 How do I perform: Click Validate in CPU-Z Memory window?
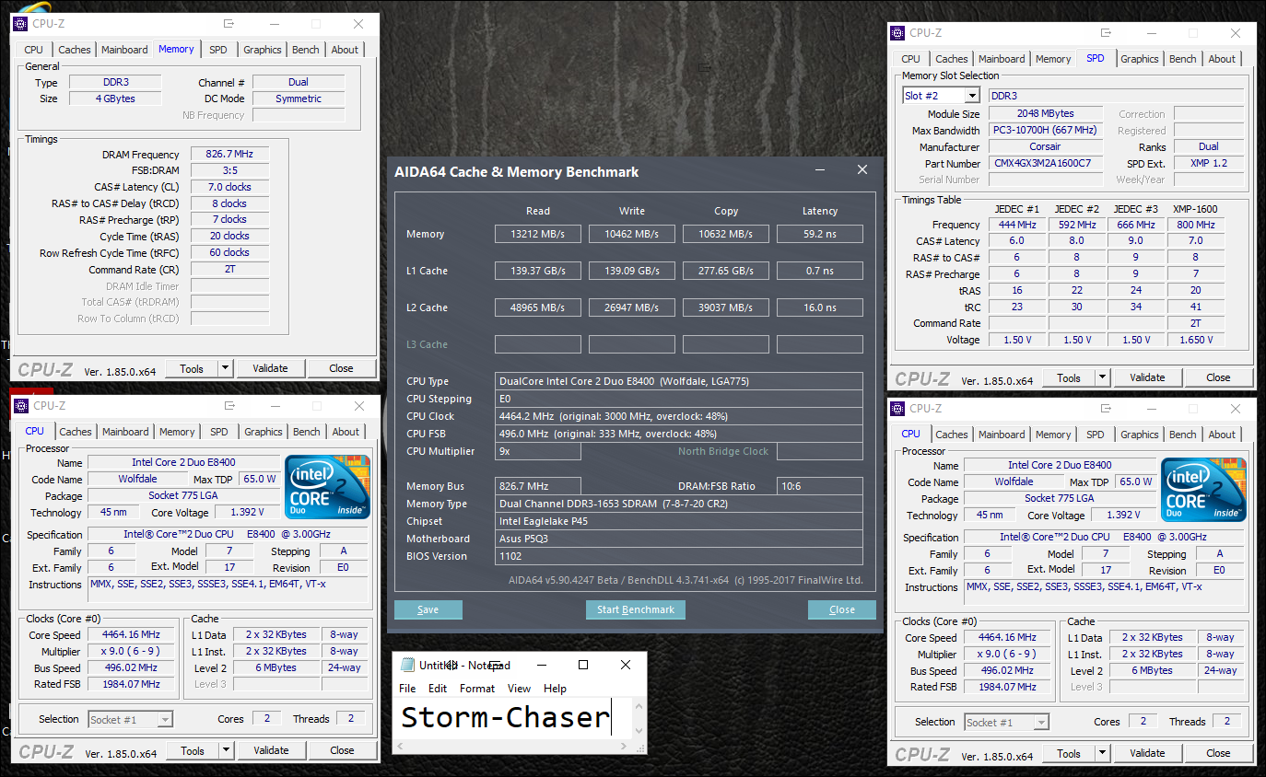point(270,368)
